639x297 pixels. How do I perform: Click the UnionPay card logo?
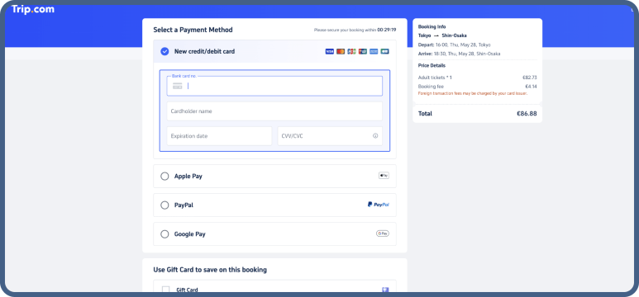363,52
